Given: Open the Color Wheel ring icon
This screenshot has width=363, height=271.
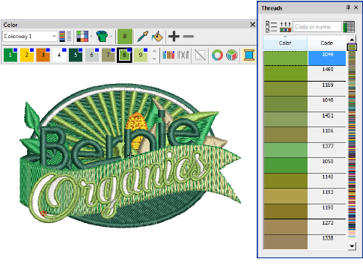Looking at the screenshot, I should tap(217, 55).
